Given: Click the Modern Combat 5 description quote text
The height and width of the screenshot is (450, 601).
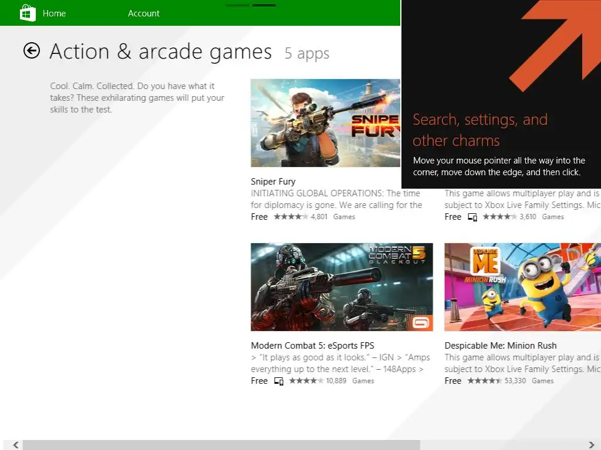Looking at the screenshot, I should point(340,363).
